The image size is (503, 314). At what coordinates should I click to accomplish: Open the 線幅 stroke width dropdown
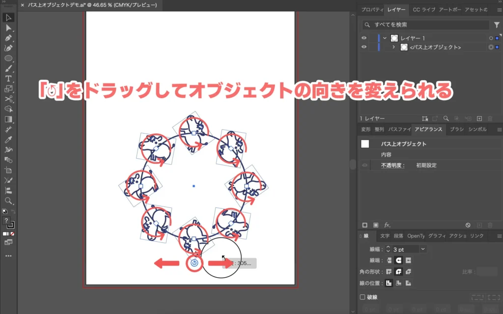click(423, 249)
